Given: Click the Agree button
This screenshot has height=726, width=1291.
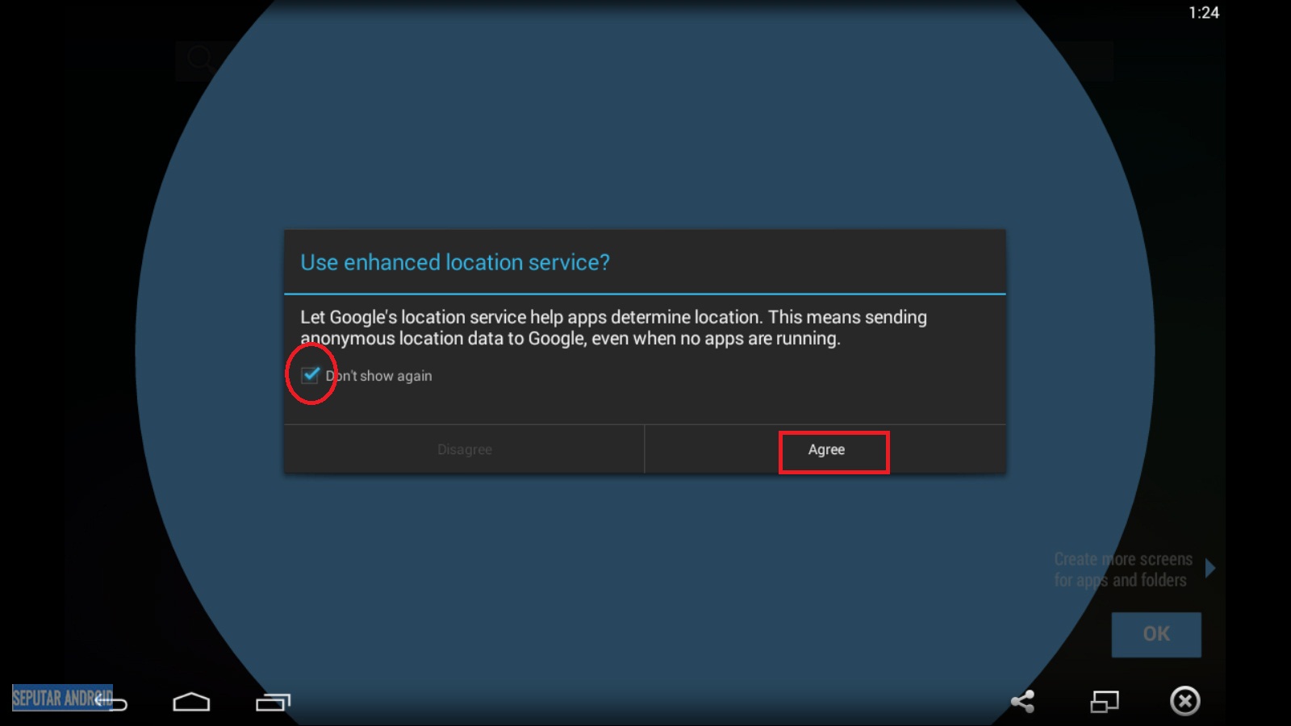Looking at the screenshot, I should [825, 449].
